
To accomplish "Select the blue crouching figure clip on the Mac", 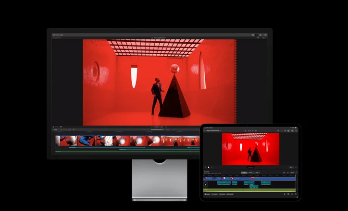I will (x=87, y=141).
